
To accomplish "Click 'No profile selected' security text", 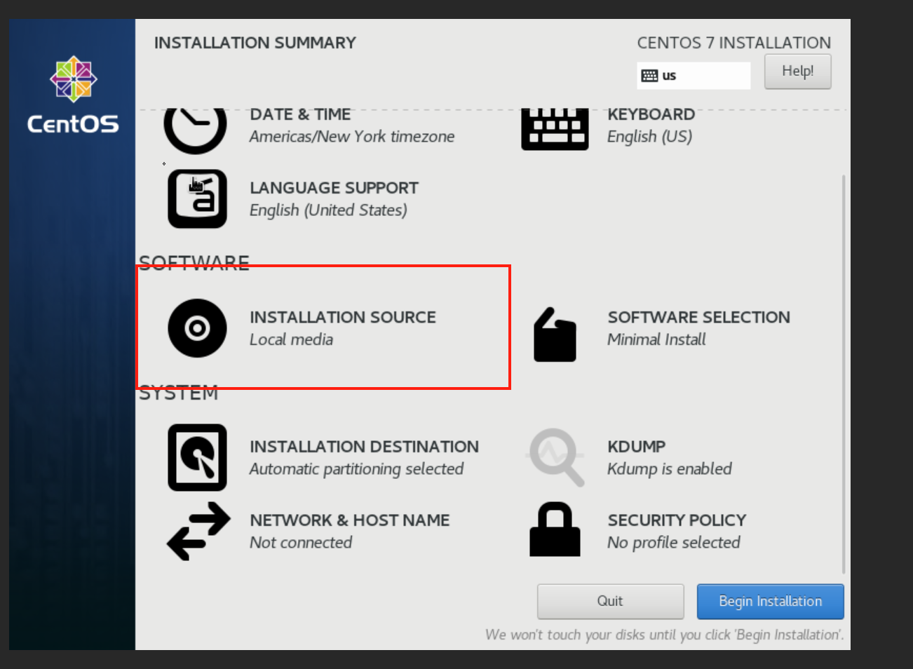I will (673, 543).
